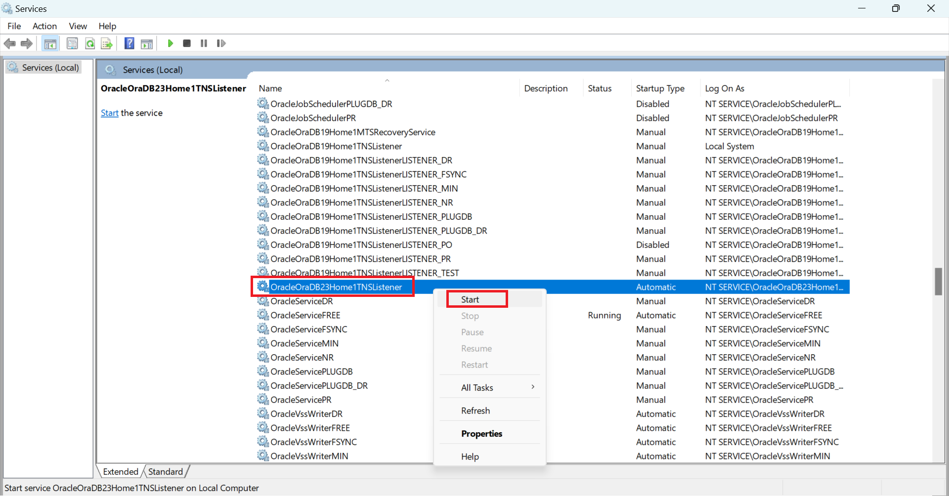Select the OracleOraDB23Home1TNSListener service row
This screenshot has width=949, height=496.
click(x=553, y=287)
